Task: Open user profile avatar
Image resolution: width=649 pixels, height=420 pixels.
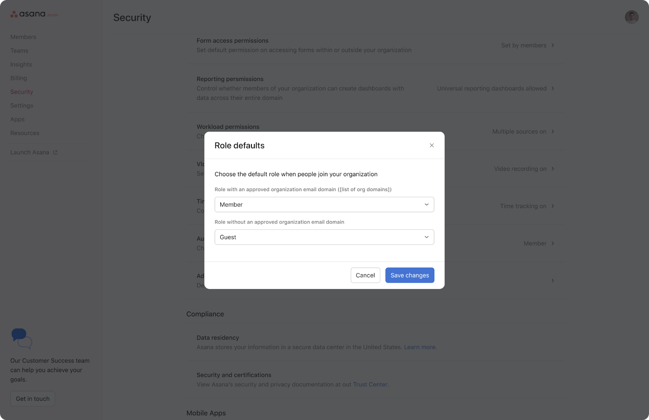Action: [x=631, y=17]
